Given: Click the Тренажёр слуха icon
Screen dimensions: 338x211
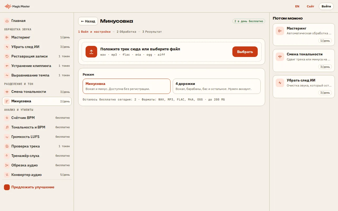Looking at the screenshot, I should click(7, 156).
